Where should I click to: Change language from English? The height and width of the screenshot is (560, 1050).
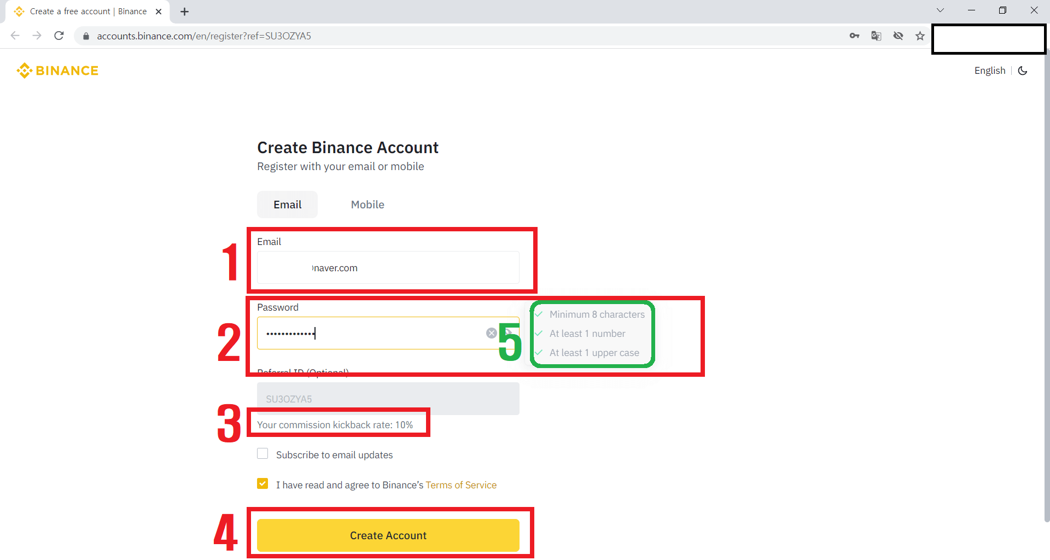pyautogui.click(x=990, y=71)
